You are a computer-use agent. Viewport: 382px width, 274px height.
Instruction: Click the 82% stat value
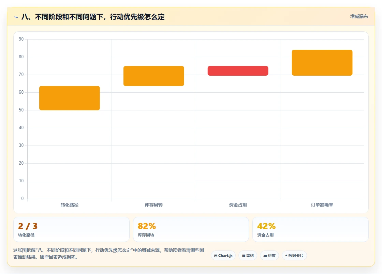tap(147, 226)
